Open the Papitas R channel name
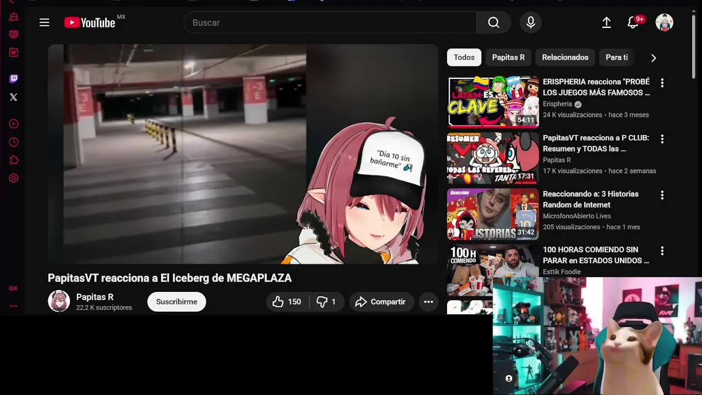Image resolution: width=702 pixels, height=395 pixels. 95,297
